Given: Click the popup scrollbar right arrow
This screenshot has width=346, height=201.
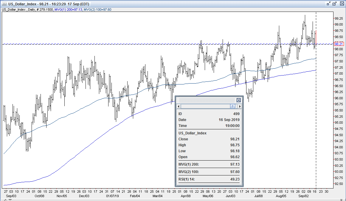Looking at the screenshot, I should [240, 106].
